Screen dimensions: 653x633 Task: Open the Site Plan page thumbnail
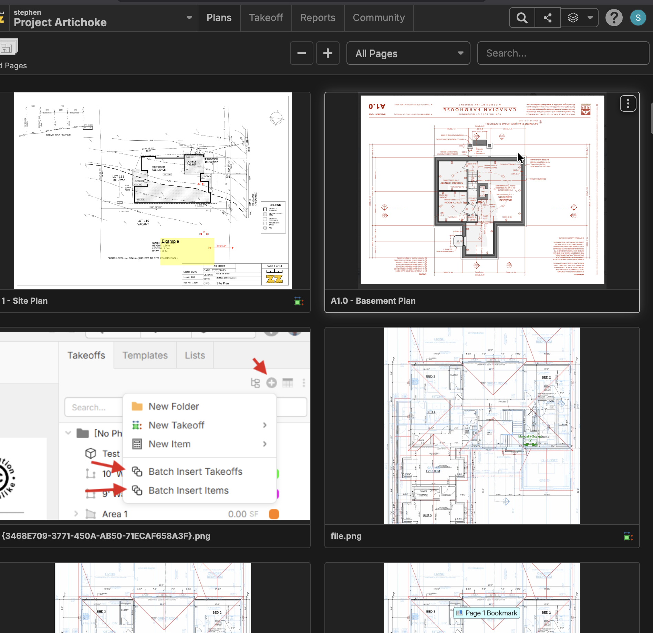pos(153,191)
